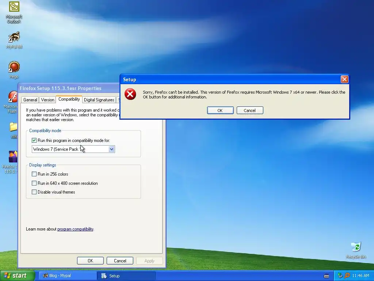
Task: Close the Setup error dialog
Action: click(344, 79)
